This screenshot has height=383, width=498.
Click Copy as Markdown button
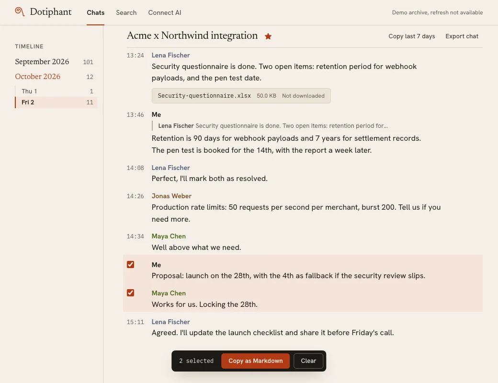pyautogui.click(x=255, y=361)
